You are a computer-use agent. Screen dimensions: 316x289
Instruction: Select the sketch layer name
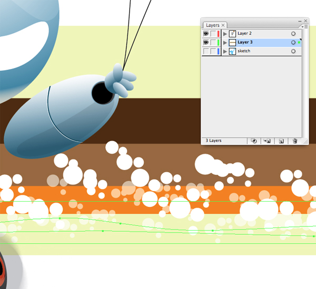click(244, 51)
